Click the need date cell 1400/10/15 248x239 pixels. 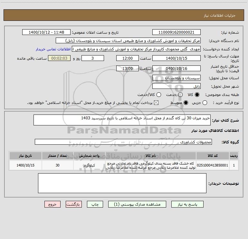(25, 165)
